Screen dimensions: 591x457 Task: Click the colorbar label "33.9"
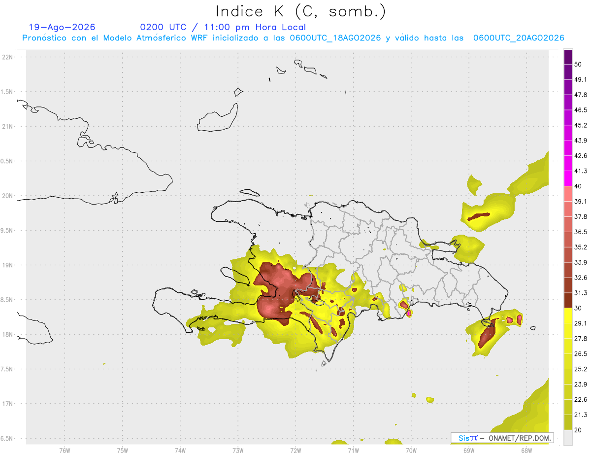tap(581, 262)
